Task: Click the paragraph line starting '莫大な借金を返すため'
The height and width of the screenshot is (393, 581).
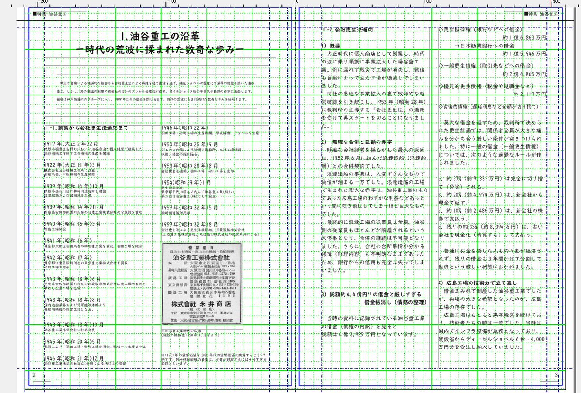Action: (492, 122)
